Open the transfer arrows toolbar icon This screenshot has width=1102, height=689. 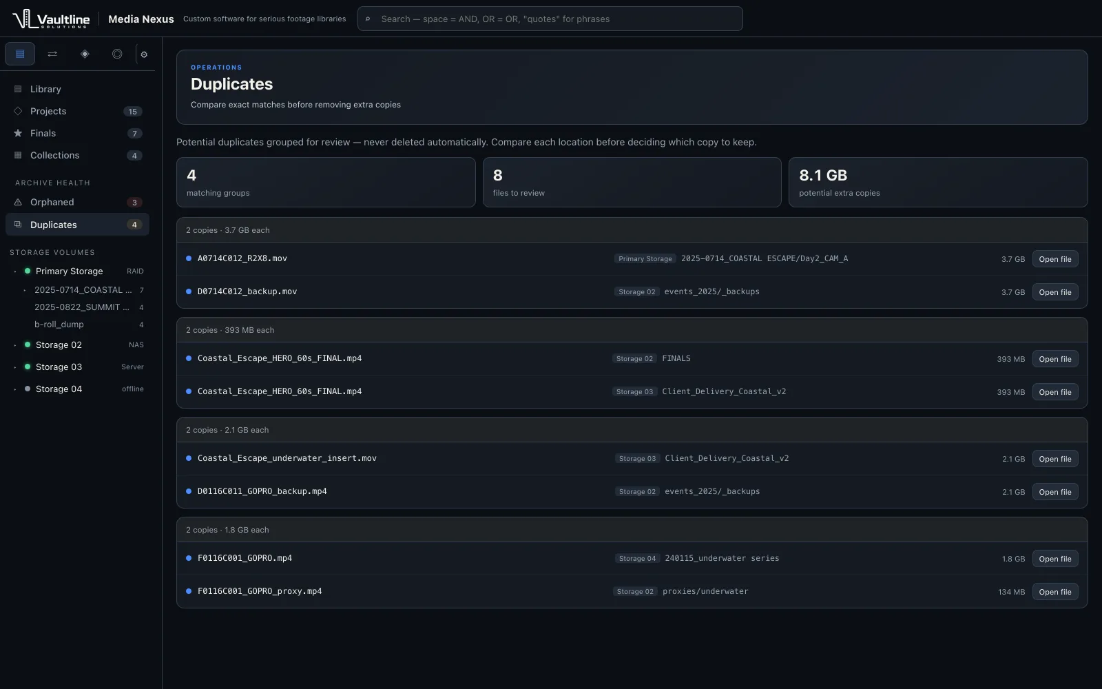(52, 54)
